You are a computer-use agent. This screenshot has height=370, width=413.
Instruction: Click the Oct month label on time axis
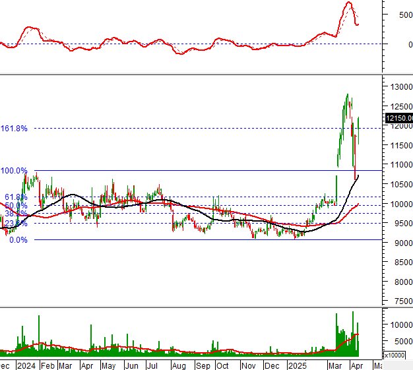point(222,366)
